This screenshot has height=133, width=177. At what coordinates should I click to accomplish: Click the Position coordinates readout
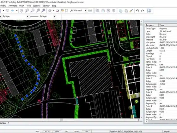pos(125,131)
